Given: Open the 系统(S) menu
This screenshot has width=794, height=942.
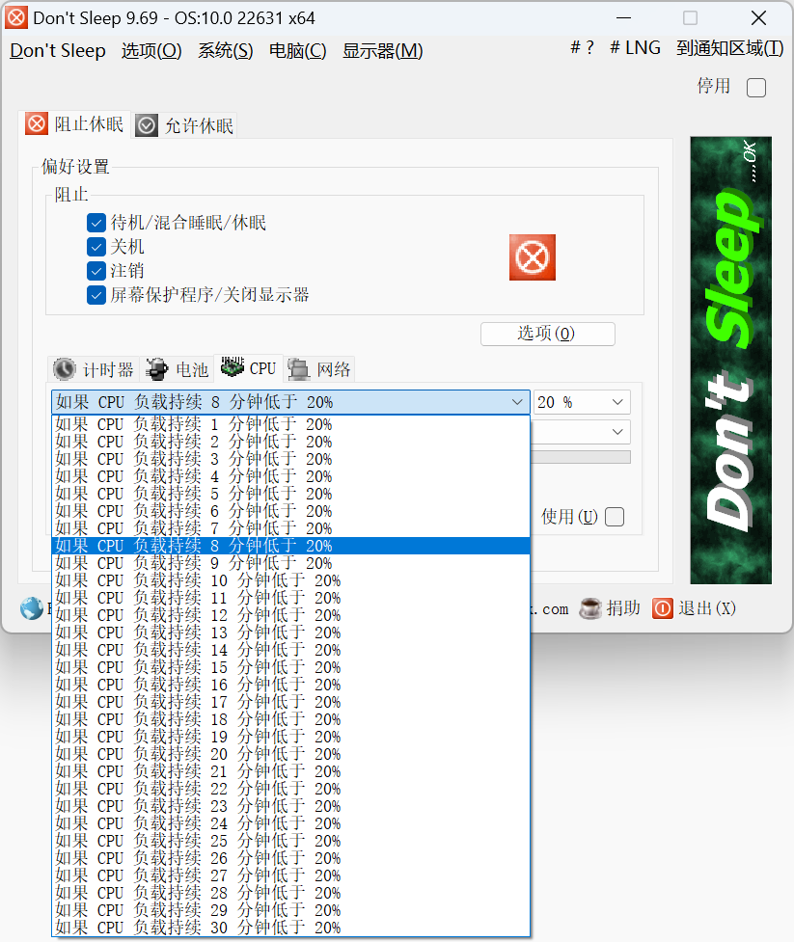Looking at the screenshot, I should [226, 51].
